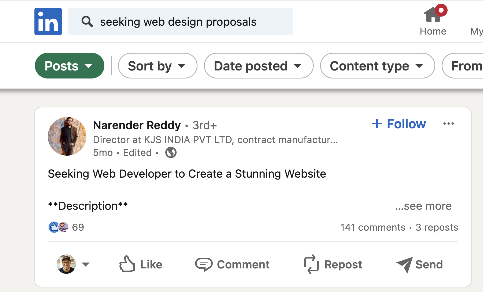Click the Send icon on the post
Viewport: 483px width, 292px height.
click(x=404, y=264)
